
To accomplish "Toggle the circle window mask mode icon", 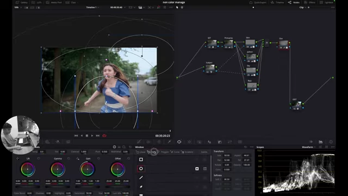I will pos(205,169).
